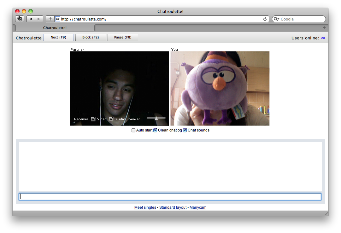Open a new tab with the plus icon
The width and height of the screenshot is (341, 233).
pos(324,28)
